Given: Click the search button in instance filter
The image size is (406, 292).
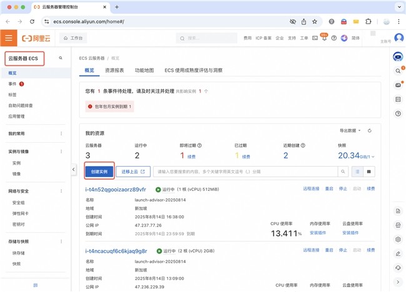Looking at the screenshot, I should [x=344, y=171].
